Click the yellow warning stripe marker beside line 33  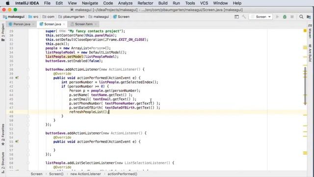coord(305,48)
